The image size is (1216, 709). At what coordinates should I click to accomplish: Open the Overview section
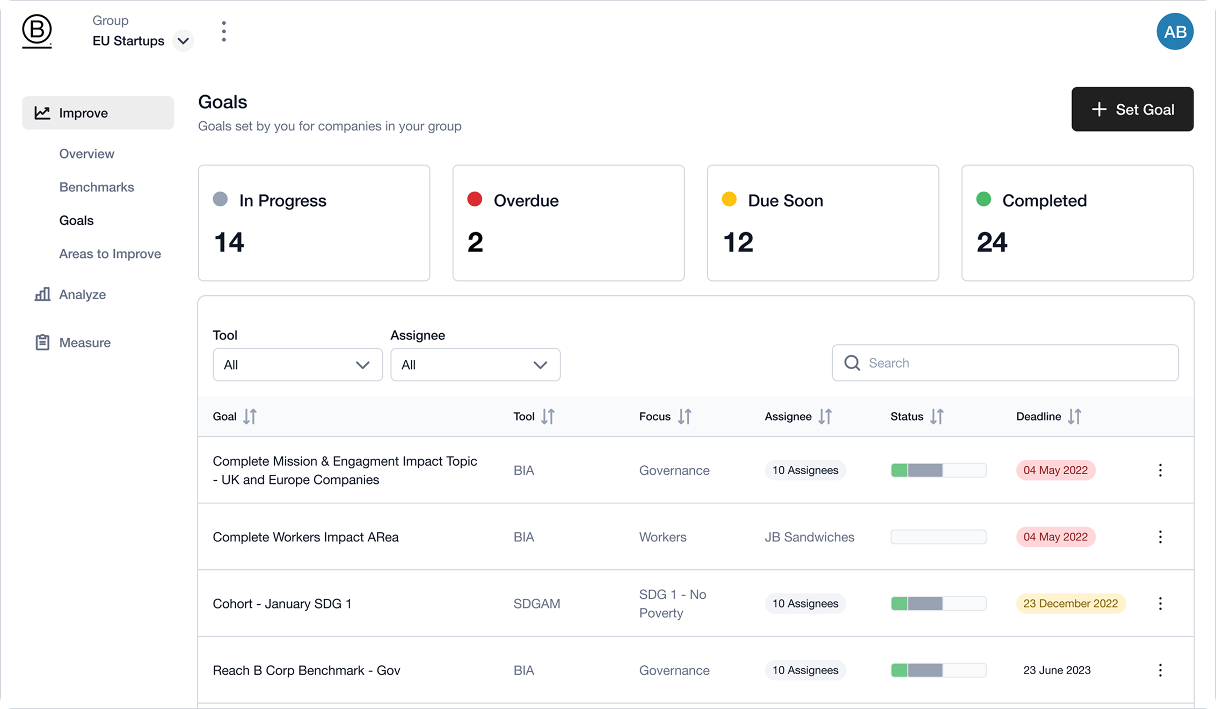pyautogui.click(x=86, y=154)
